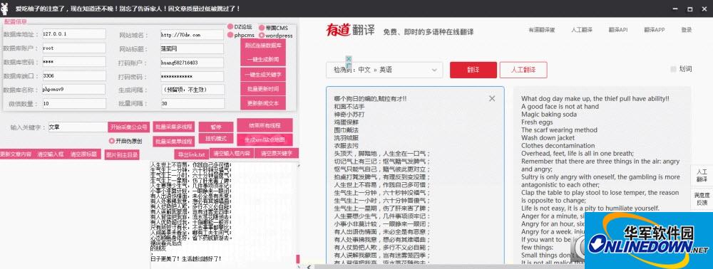Focus the 输入关键字 field containing 文章
Screen dimensions: 713x269
(78, 127)
